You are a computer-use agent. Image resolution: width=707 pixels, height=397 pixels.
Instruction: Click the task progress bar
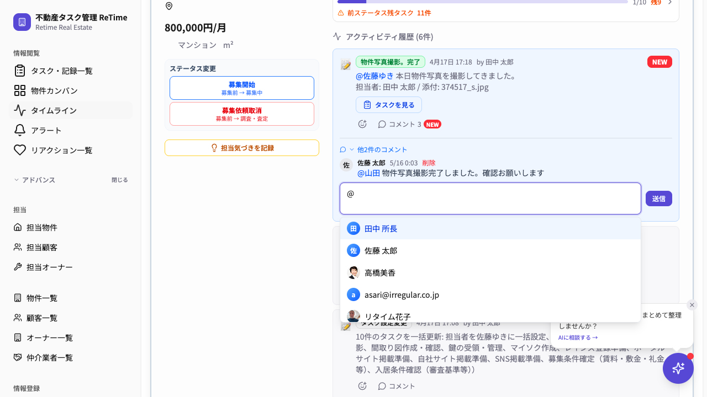pyautogui.click(x=482, y=2)
